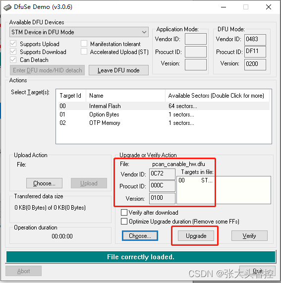
Task: Check Verify after download
Action: [124, 213]
